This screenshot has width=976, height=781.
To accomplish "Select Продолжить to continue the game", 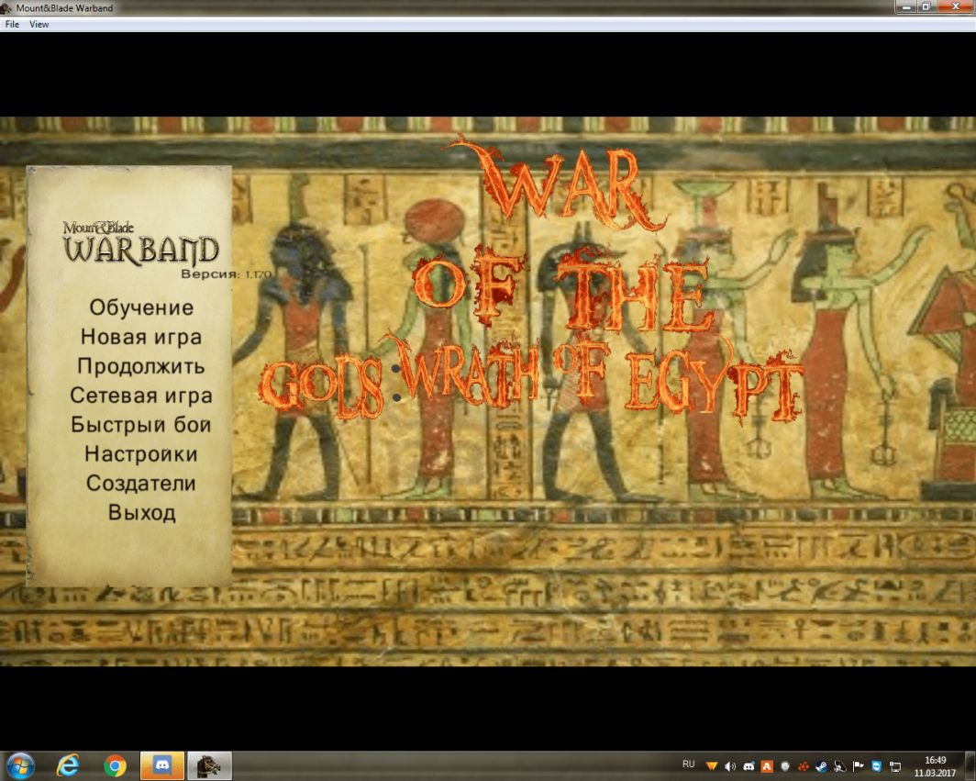I will [x=141, y=366].
